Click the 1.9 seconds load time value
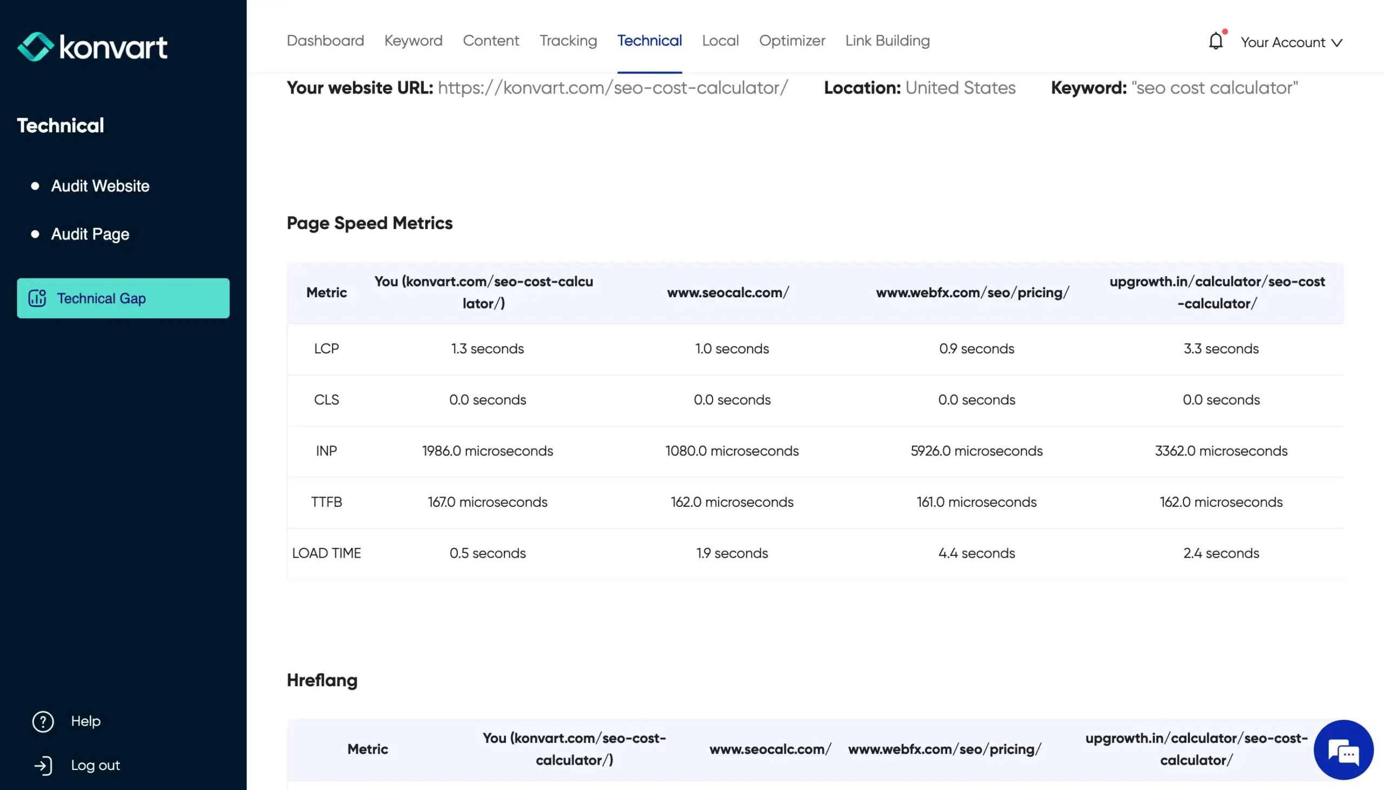Viewport: 1384px width, 790px height. click(x=731, y=553)
